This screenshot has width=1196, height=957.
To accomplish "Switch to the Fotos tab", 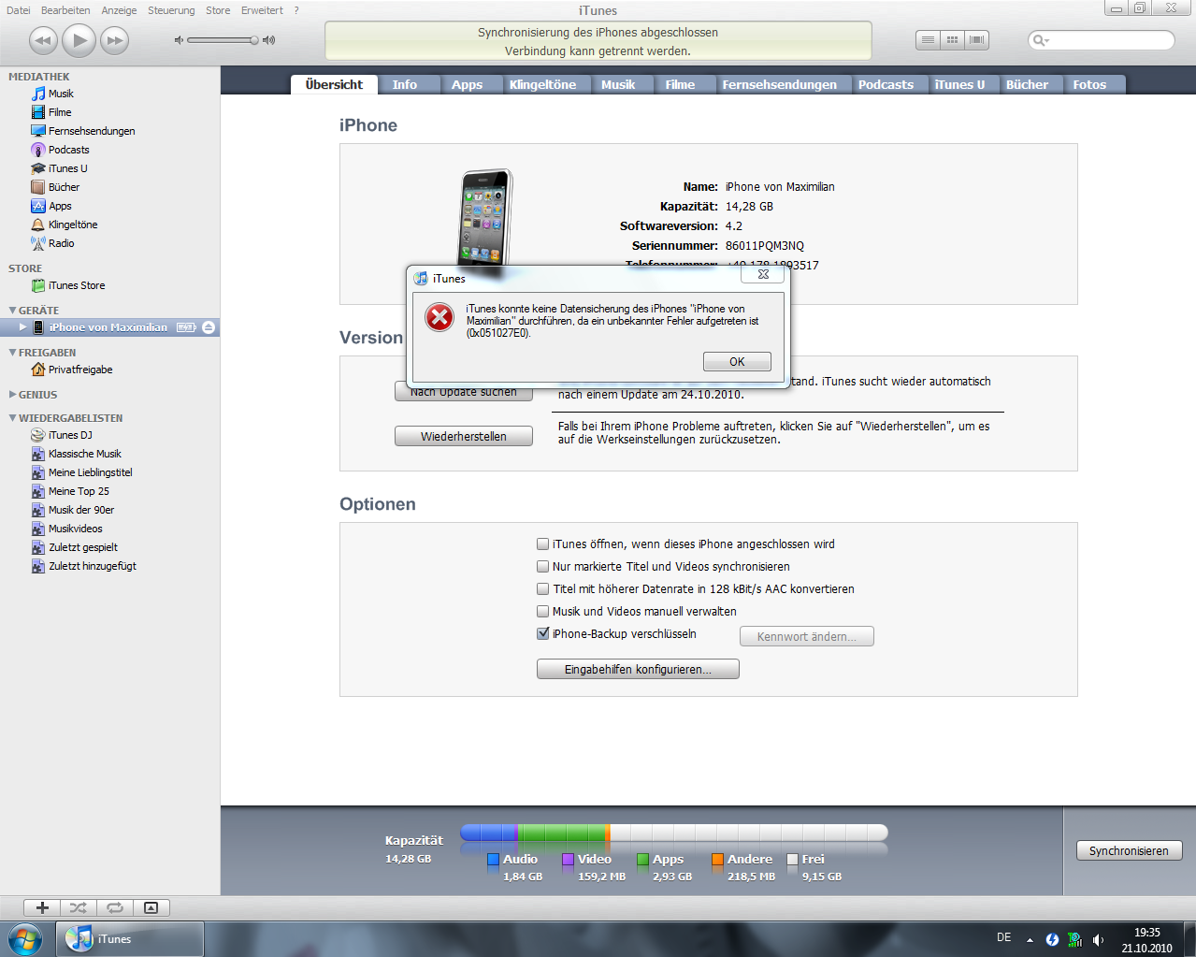I will [x=1089, y=84].
